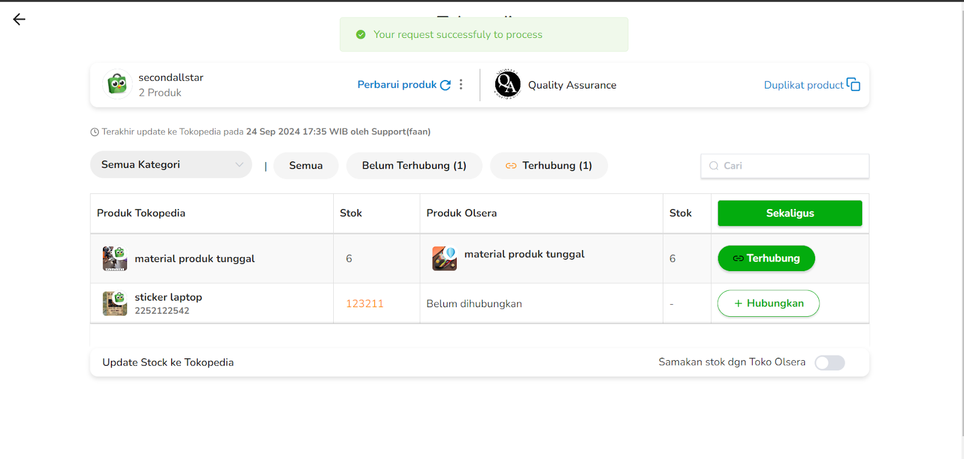Click the clock icon near last update text
This screenshot has width=964, height=459.
(x=95, y=132)
